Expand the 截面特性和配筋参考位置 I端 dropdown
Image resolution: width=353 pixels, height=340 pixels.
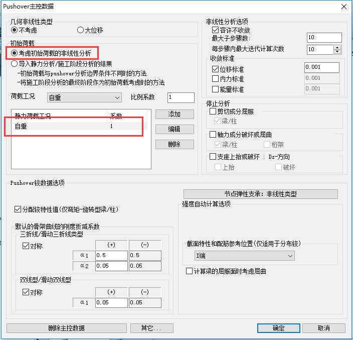click(244, 256)
